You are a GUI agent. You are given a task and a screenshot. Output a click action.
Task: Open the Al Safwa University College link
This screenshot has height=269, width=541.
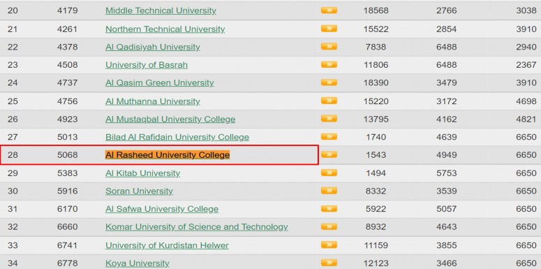point(162,209)
